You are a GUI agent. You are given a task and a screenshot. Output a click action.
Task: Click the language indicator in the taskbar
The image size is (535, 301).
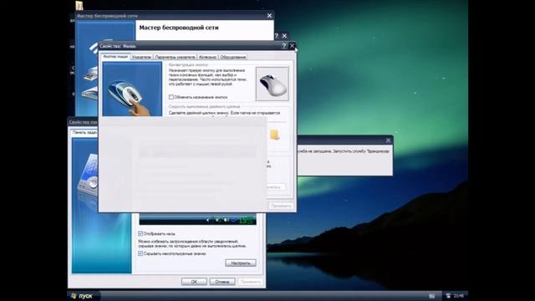click(431, 296)
